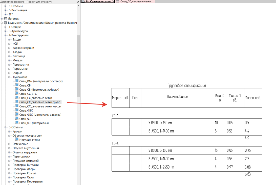Close the Диспетчер проекта panel
Screen dimensions: 276x185
[x=78, y=2]
